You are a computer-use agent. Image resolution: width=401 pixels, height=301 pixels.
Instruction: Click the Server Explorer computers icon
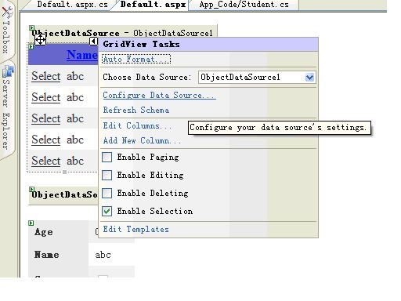8,71
